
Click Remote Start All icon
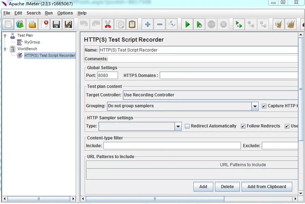239,24
